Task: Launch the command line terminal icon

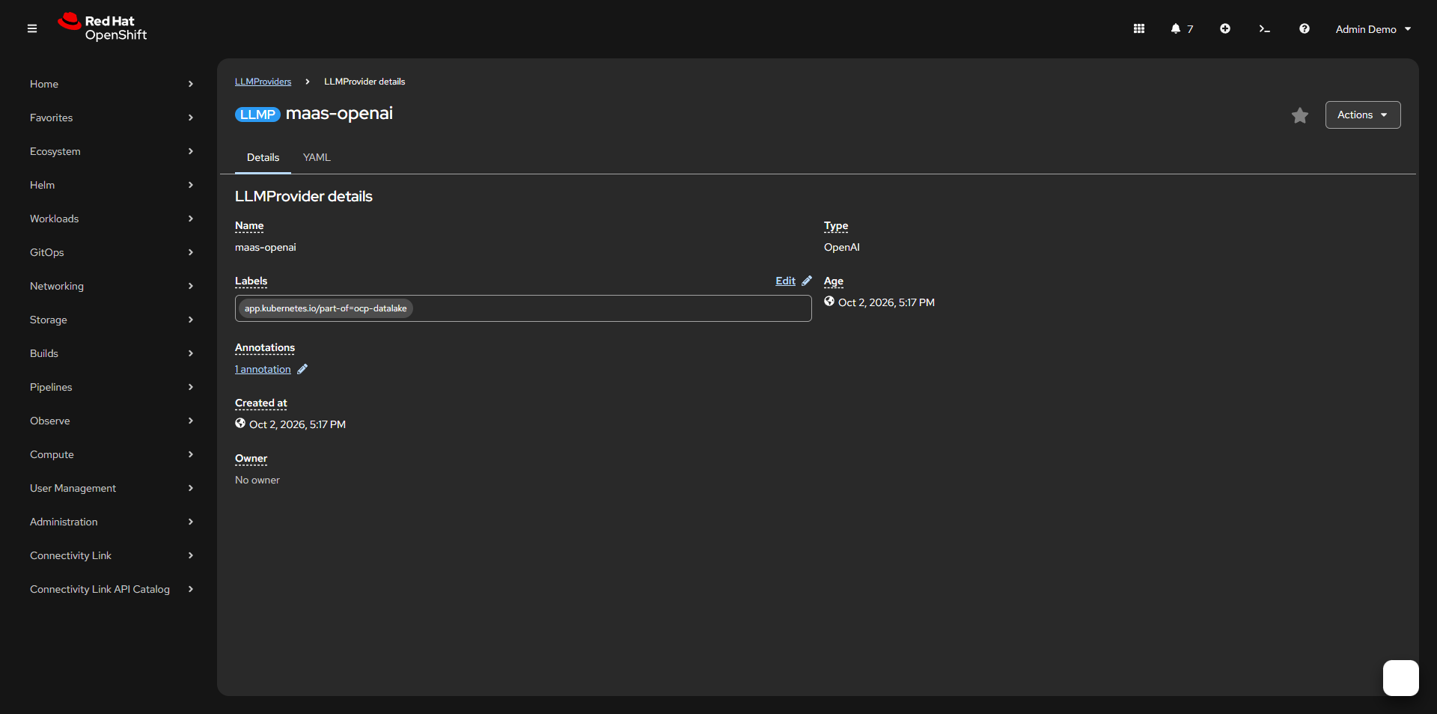Action: [1264, 28]
